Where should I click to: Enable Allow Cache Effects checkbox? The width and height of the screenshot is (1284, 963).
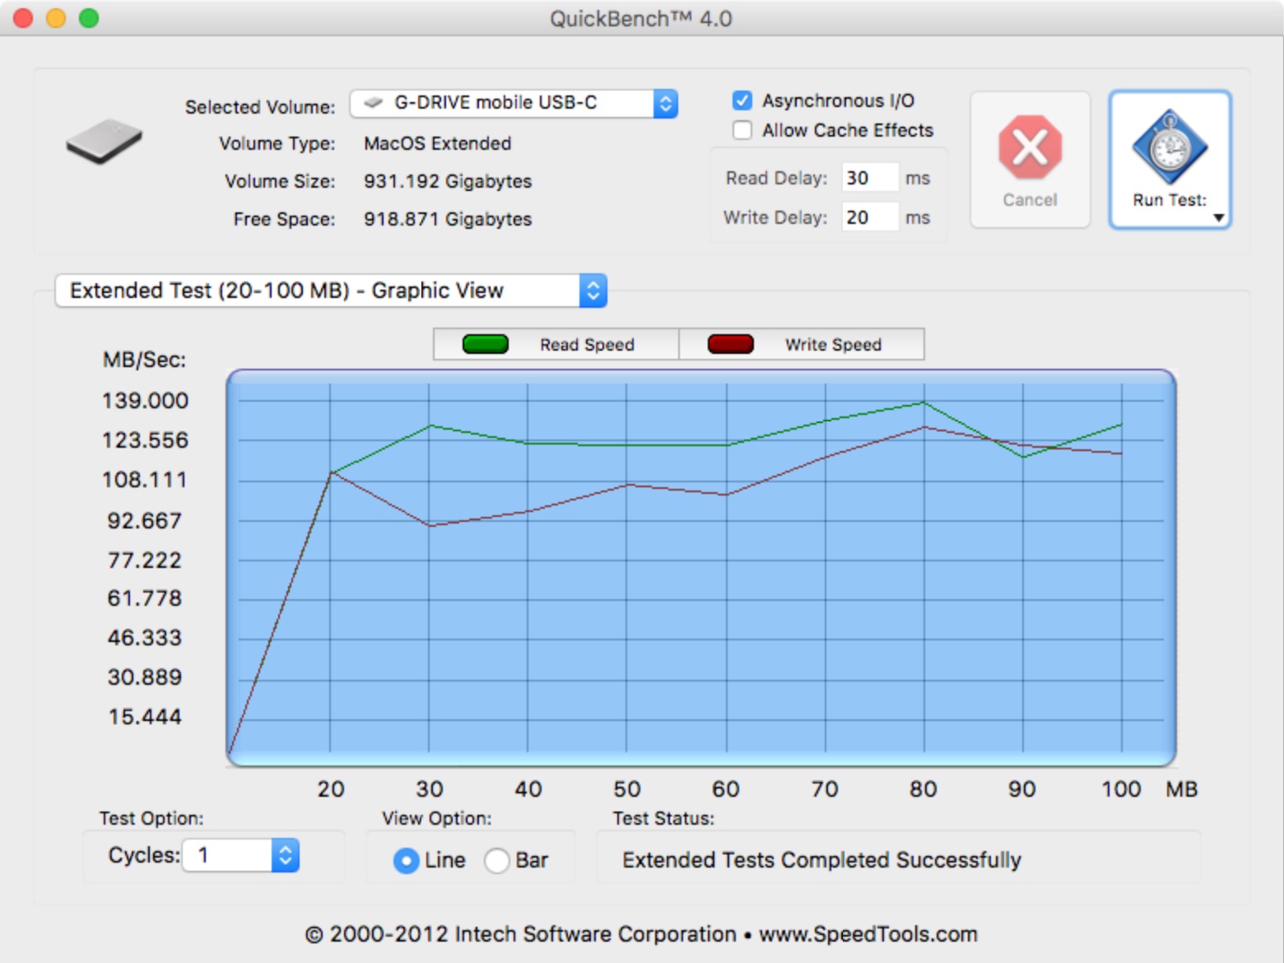[742, 130]
